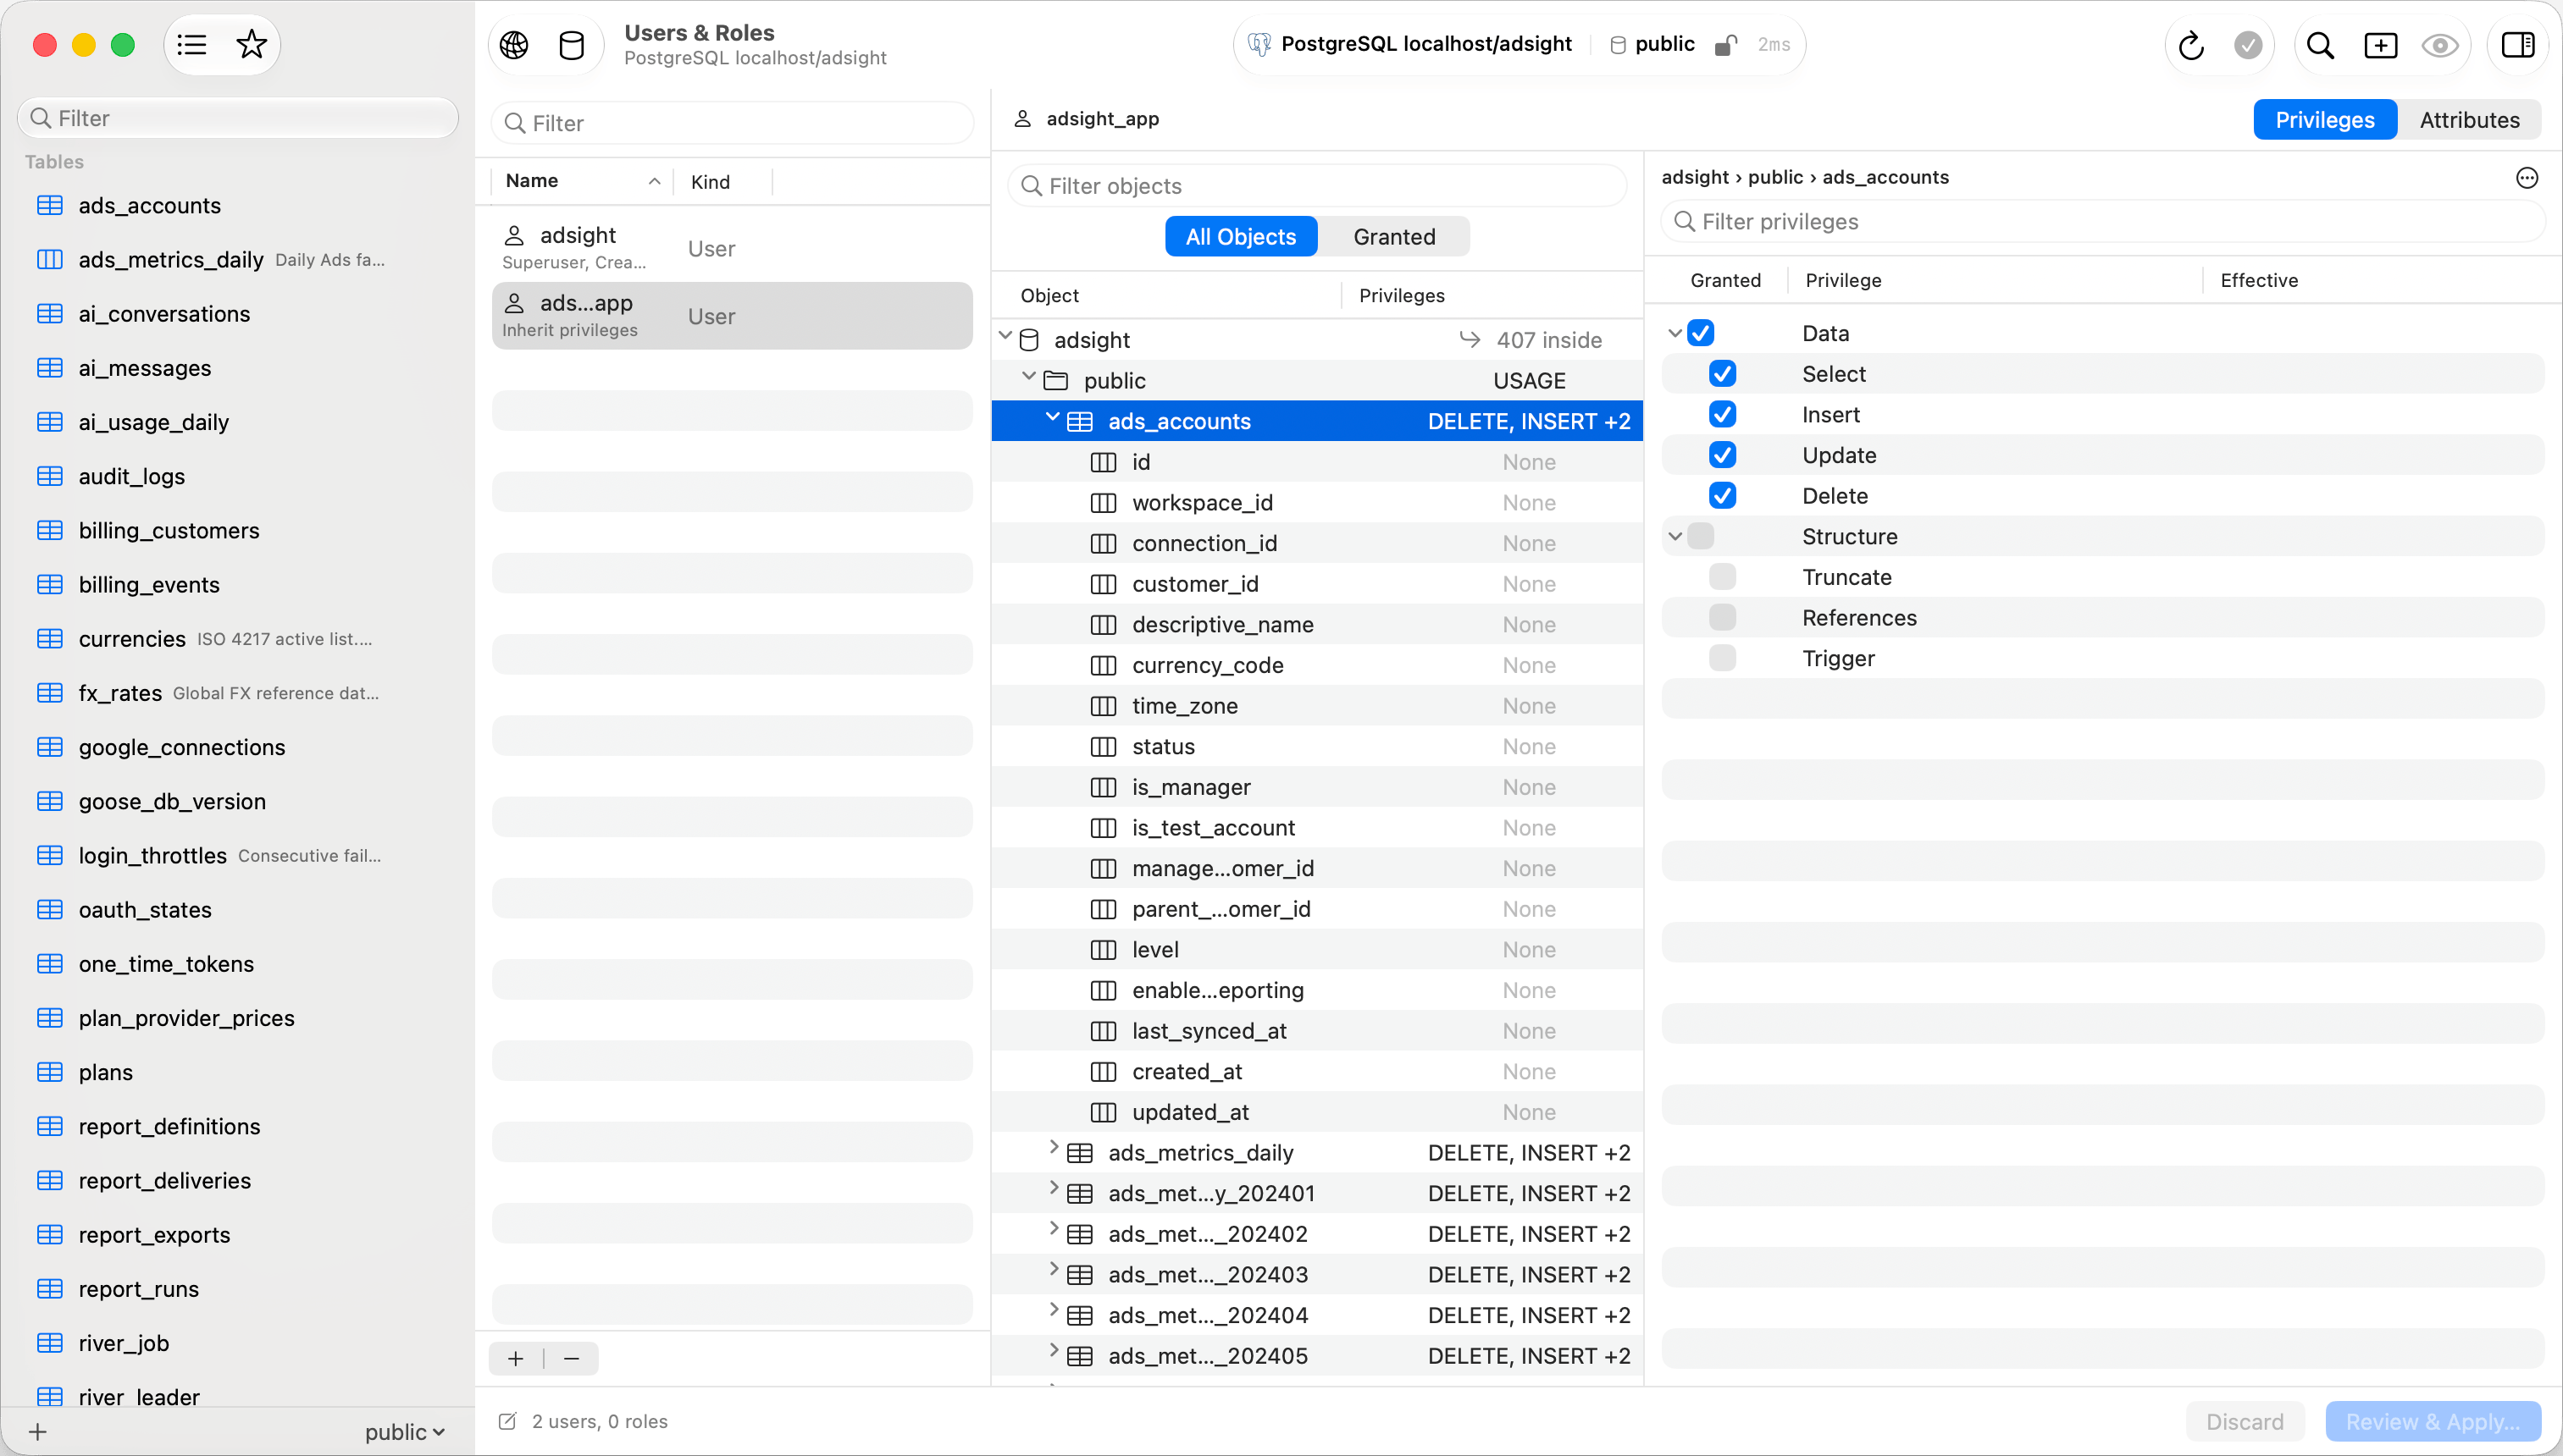Viewport: 2563px width, 1456px height.
Task: Open the items list view icon
Action: coord(192,44)
